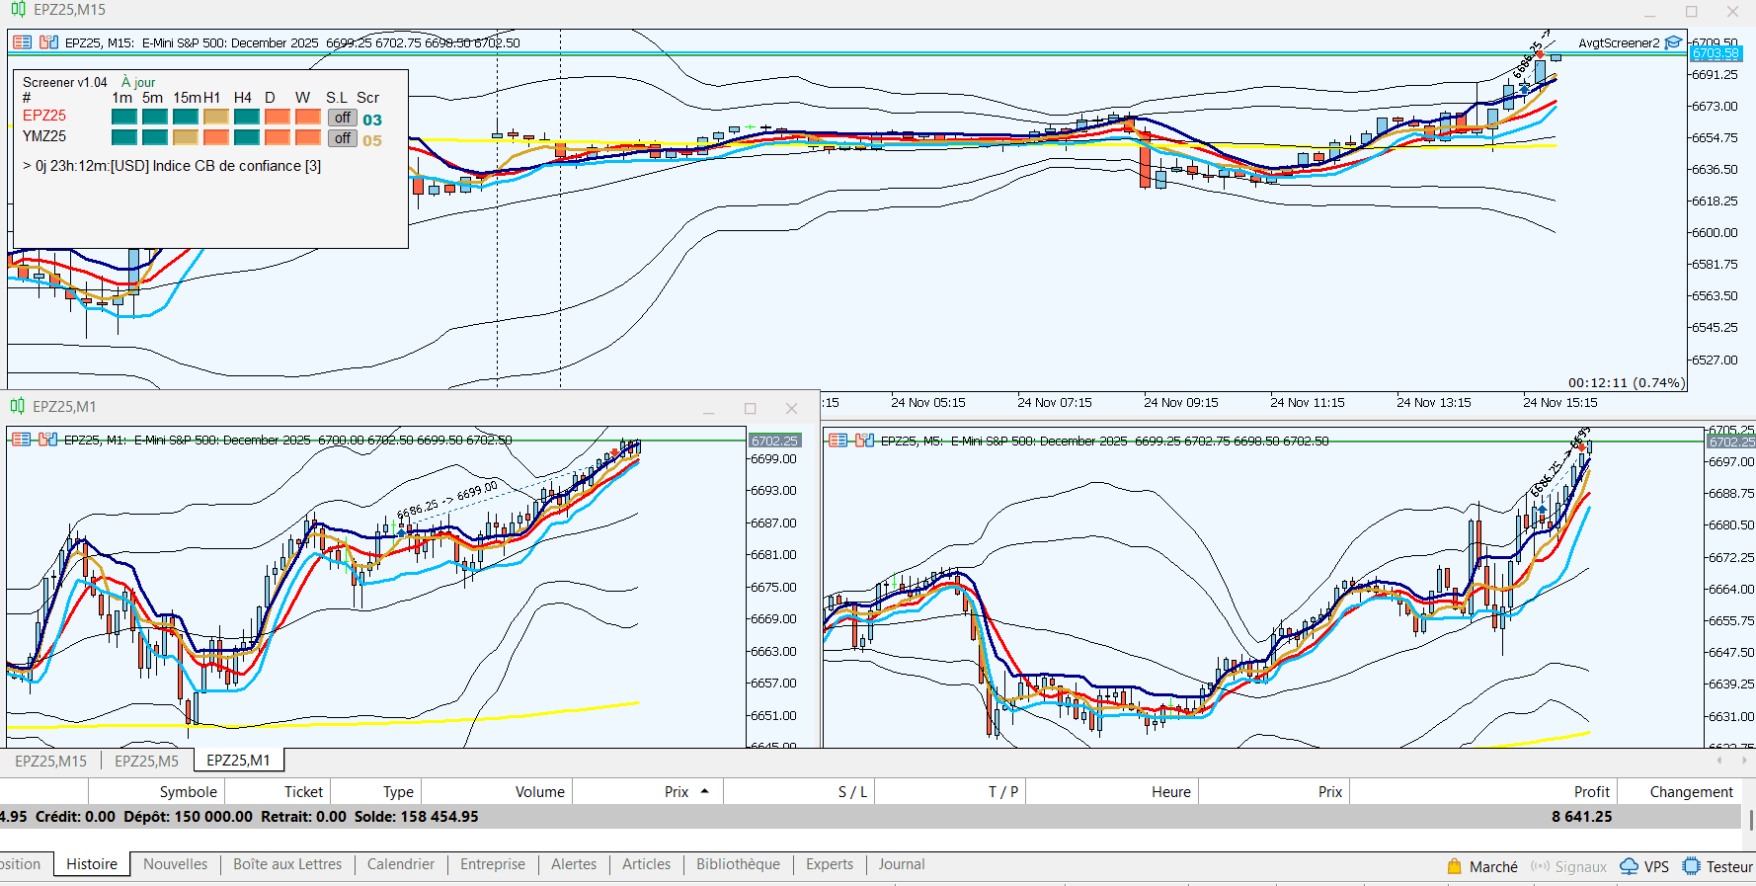This screenshot has width=1756, height=886.
Task: Select the YMZ25 symbol in screener
Action: click(x=44, y=136)
